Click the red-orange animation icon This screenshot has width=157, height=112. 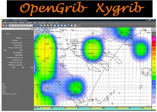(79, 26)
